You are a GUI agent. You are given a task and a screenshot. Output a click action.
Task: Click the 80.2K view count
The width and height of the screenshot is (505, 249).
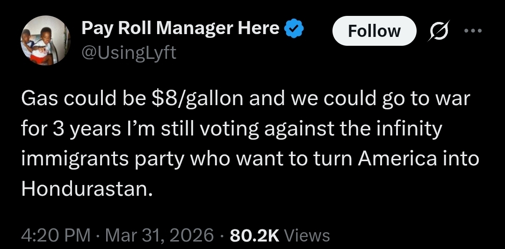click(255, 235)
